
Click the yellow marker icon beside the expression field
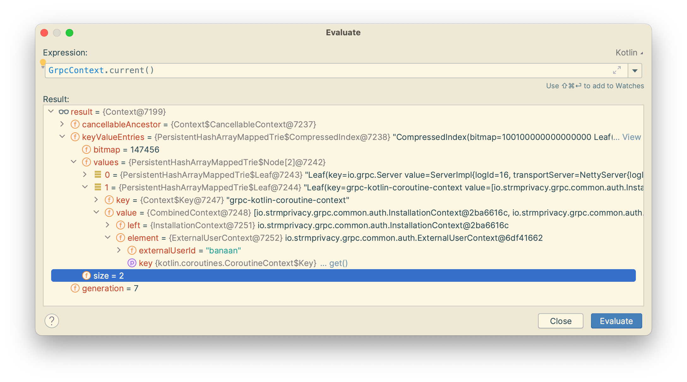43,62
